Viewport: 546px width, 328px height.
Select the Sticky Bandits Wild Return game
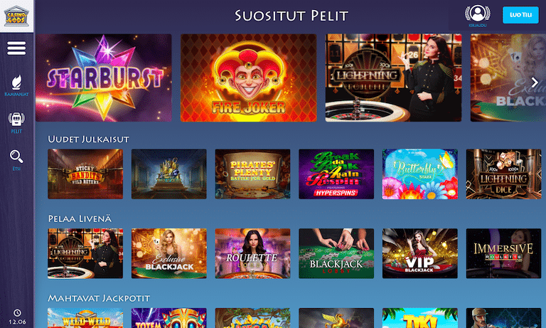point(85,174)
